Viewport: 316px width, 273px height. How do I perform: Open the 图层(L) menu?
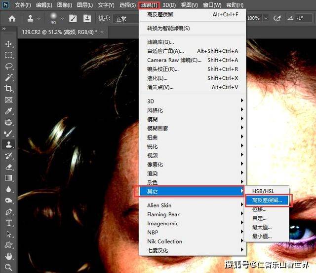85,5
